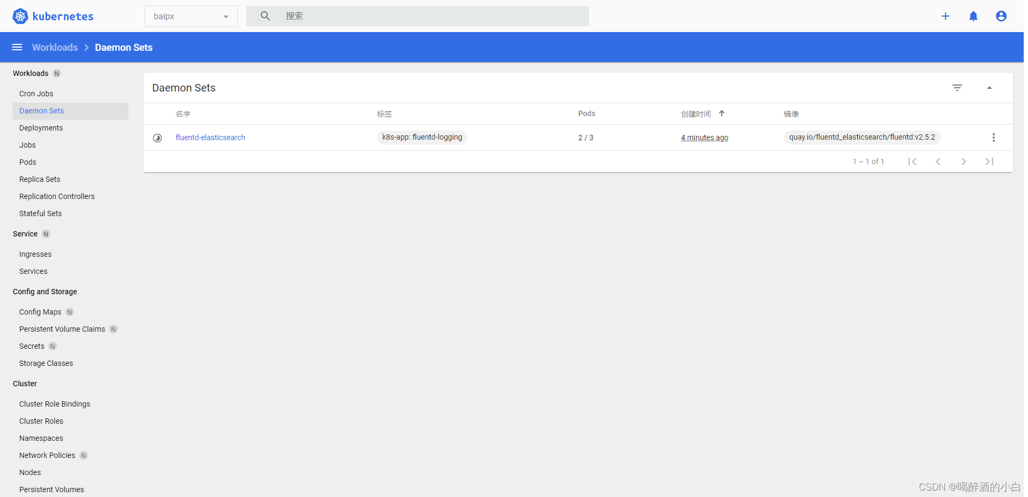Open Nodes in sidebar
The width and height of the screenshot is (1028, 497).
(x=30, y=472)
